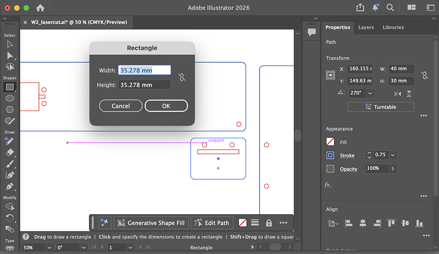The height and width of the screenshot is (254, 439).
Task: Expand the stroke weight dropdown
Action: 393,155
